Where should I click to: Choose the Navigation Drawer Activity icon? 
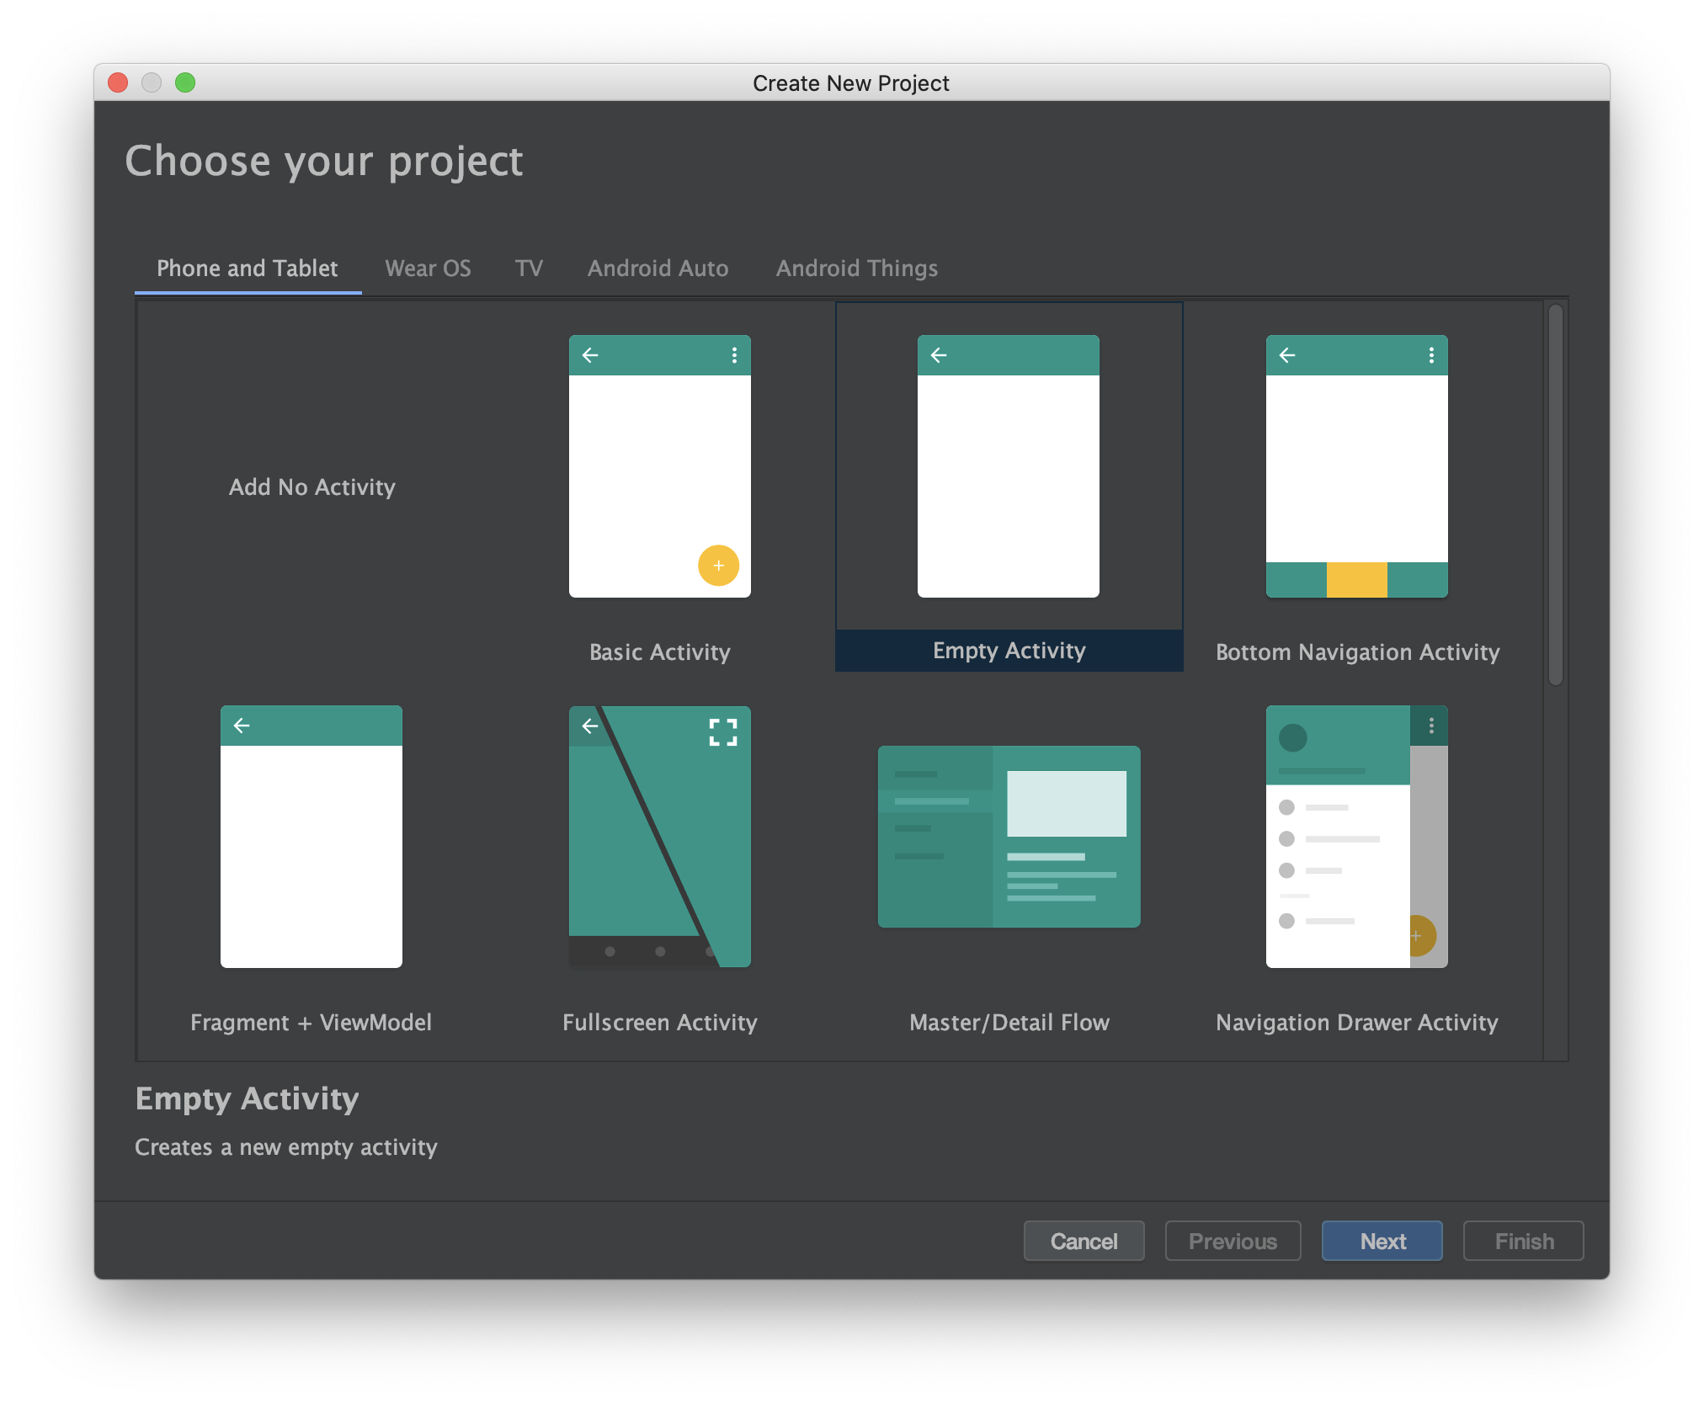[x=1356, y=837]
